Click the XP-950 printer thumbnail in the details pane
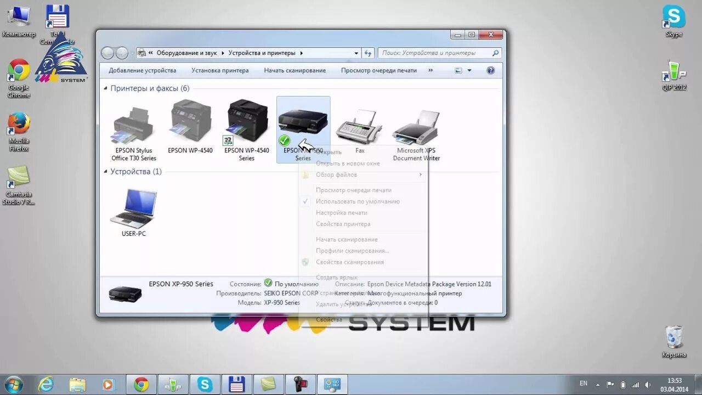This screenshot has width=702, height=395. click(x=125, y=295)
